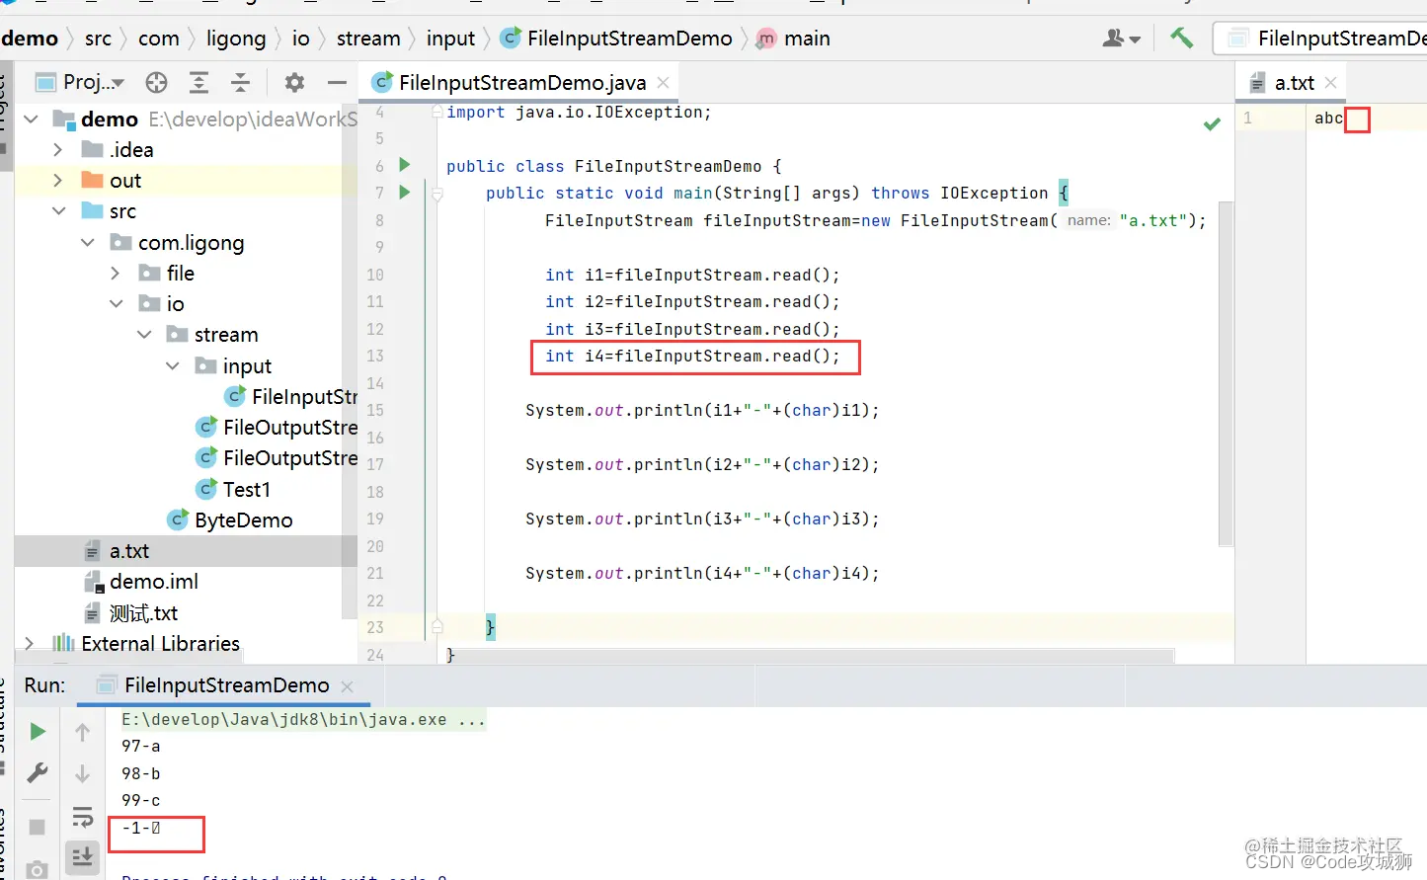
Task: Select ByteDemo class in project tree
Action: tap(243, 520)
